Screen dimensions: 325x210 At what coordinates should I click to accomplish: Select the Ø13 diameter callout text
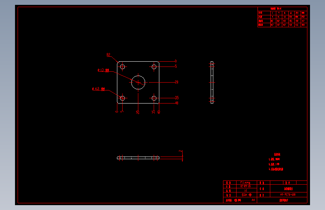pyautogui.click(x=103, y=70)
